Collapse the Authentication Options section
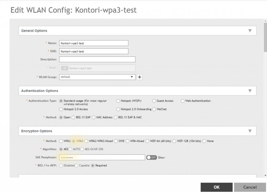The image size is (267, 193). point(250,91)
